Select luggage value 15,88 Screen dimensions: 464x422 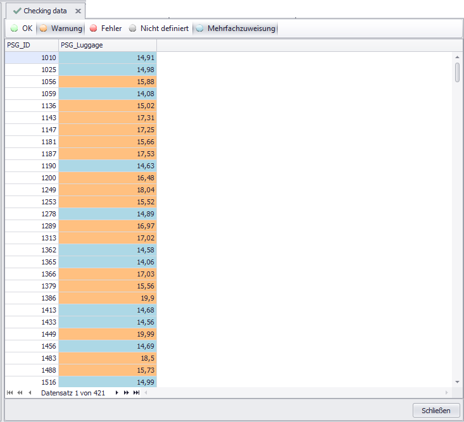[108, 82]
